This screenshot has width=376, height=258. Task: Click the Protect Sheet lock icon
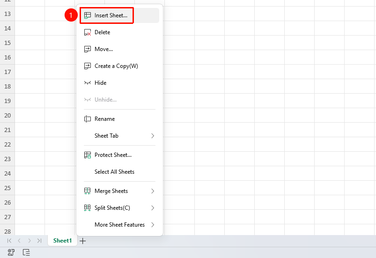point(88,155)
